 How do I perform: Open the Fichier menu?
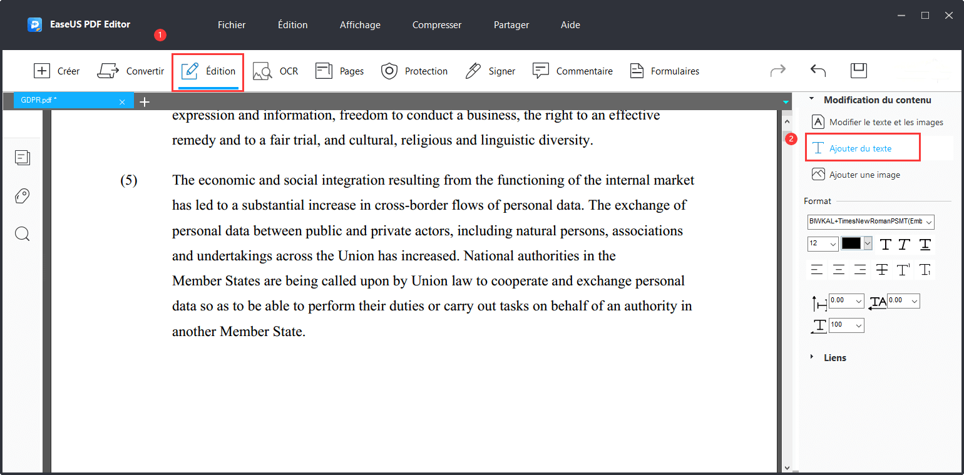coord(232,25)
